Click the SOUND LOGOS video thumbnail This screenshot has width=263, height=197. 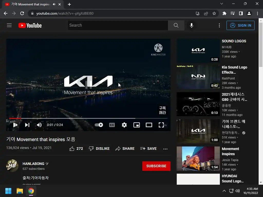198,51
